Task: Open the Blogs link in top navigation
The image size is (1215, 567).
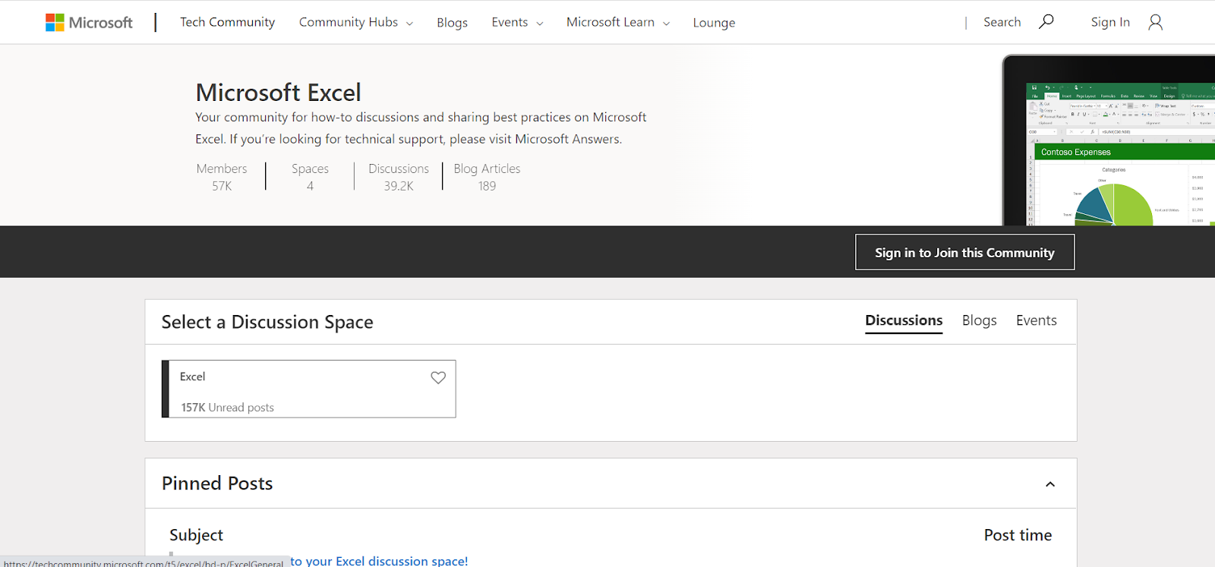Action: click(x=452, y=23)
